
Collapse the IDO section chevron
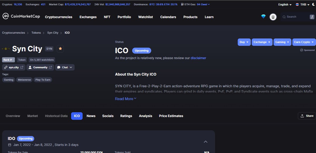206,142
